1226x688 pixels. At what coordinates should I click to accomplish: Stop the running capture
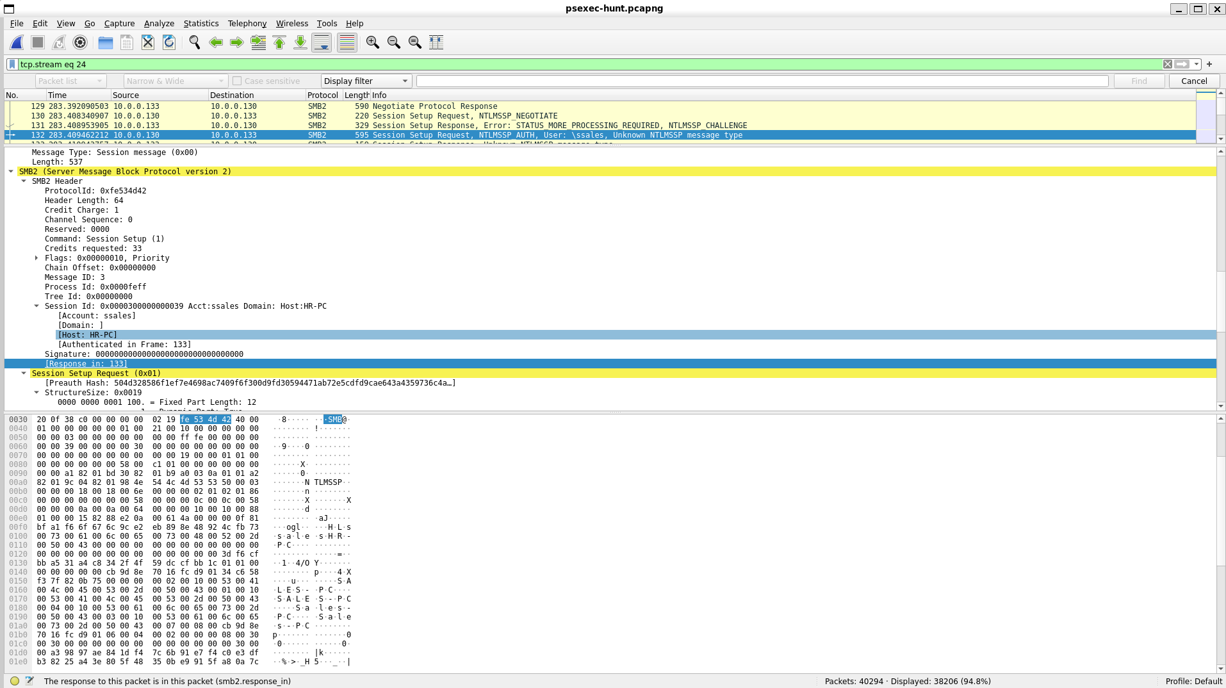pos(38,42)
